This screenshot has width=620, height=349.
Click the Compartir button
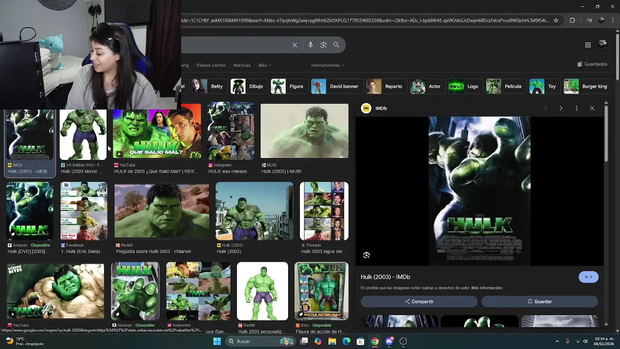pos(419,301)
